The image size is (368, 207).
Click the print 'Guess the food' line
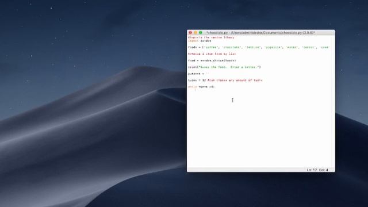pos(224,67)
